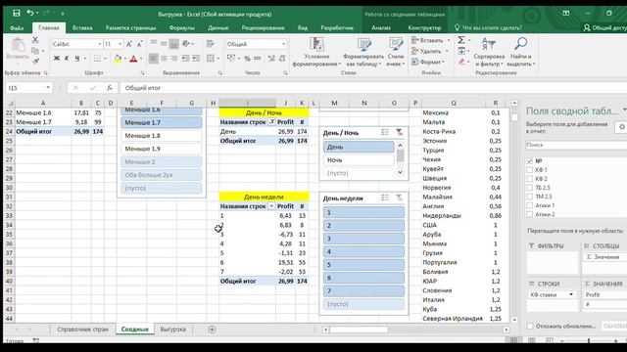Image resolution: width=627 pixels, height=352 pixels.
Task: Open the font size 11 dropdown
Action: (x=120, y=44)
